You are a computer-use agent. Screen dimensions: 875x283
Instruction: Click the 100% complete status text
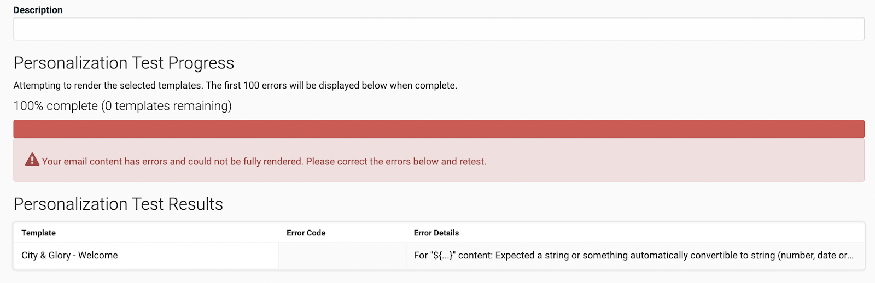[122, 106]
